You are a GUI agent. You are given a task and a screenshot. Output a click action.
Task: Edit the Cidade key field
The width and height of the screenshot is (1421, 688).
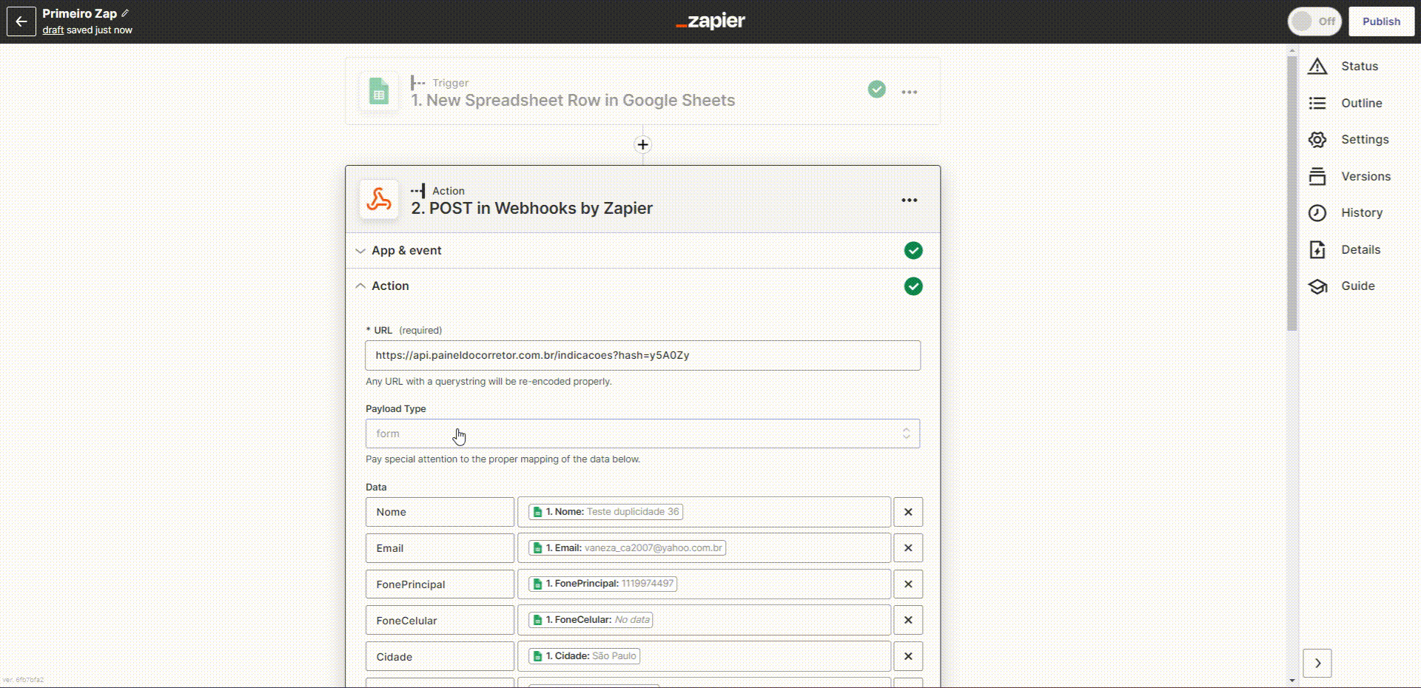tap(440, 656)
